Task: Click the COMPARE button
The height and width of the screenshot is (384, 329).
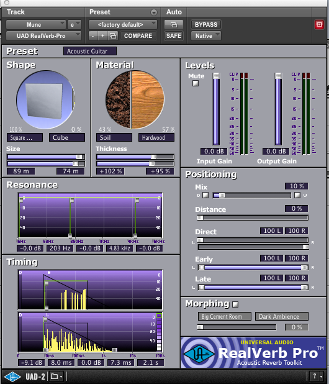Action: point(138,36)
